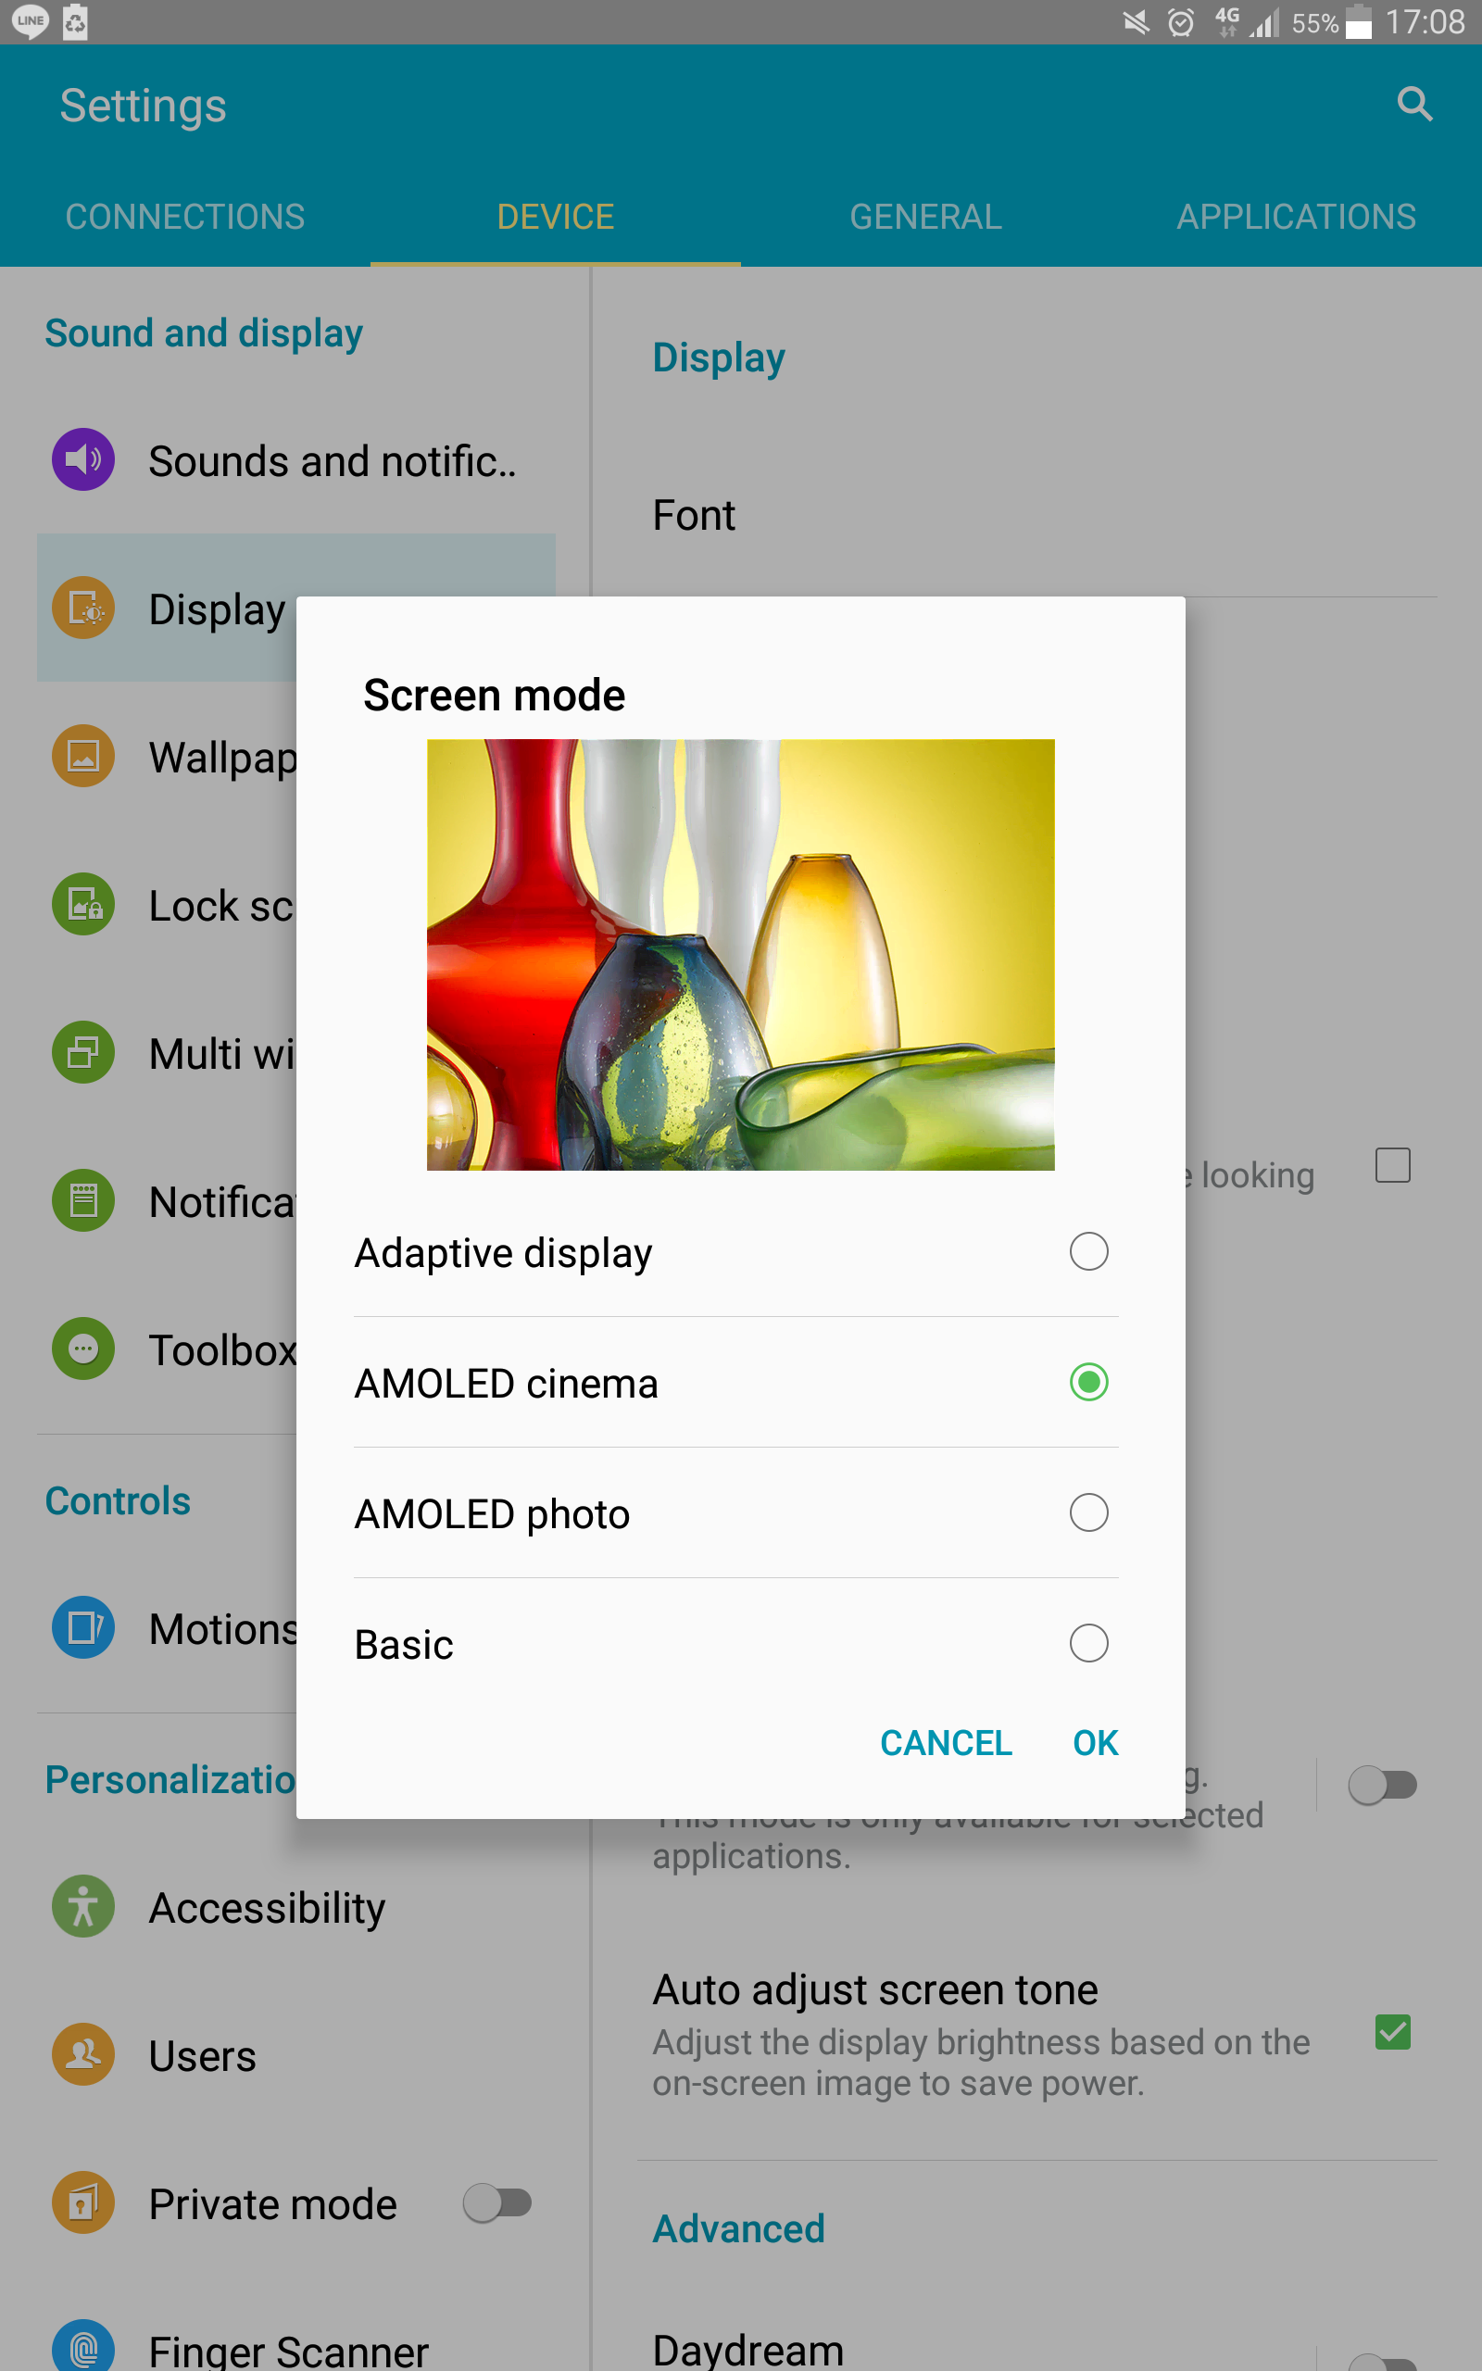Tap the orange Display settings icon

pos(83,608)
